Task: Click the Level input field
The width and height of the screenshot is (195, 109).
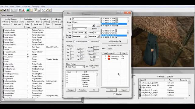Action: 97,32
